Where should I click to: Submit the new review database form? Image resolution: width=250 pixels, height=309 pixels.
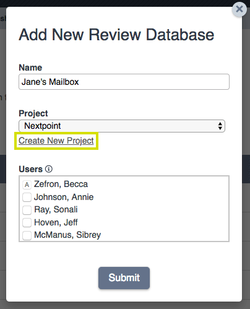[124, 278]
